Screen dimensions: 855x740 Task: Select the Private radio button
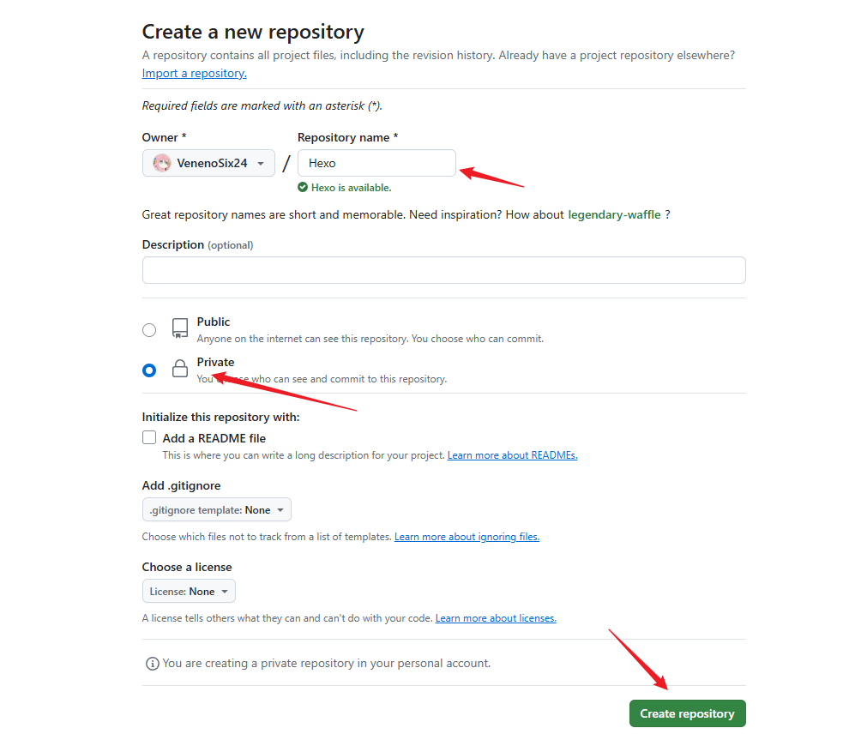[x=149, y=370]
